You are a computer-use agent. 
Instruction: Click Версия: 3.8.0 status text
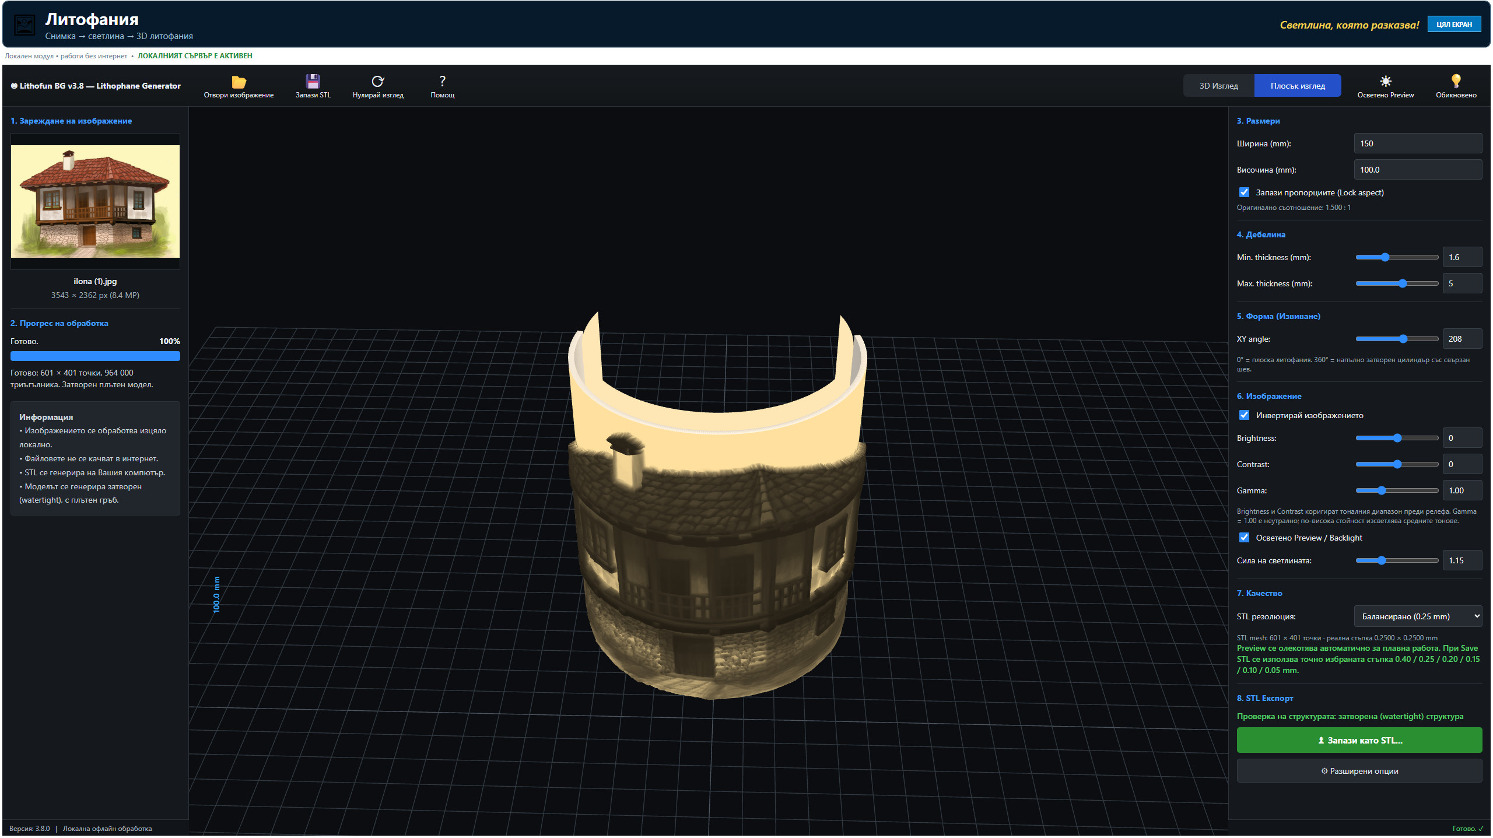click(30, 828)
